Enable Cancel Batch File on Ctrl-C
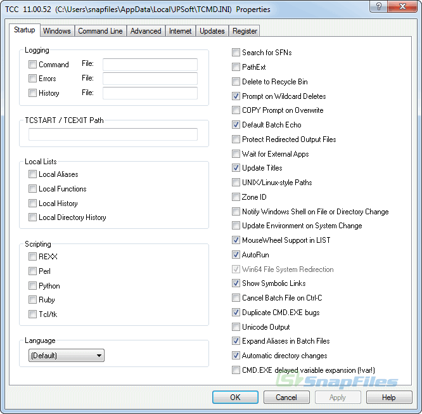This screenshot has height=414, width=422. [x=236, y=297]
